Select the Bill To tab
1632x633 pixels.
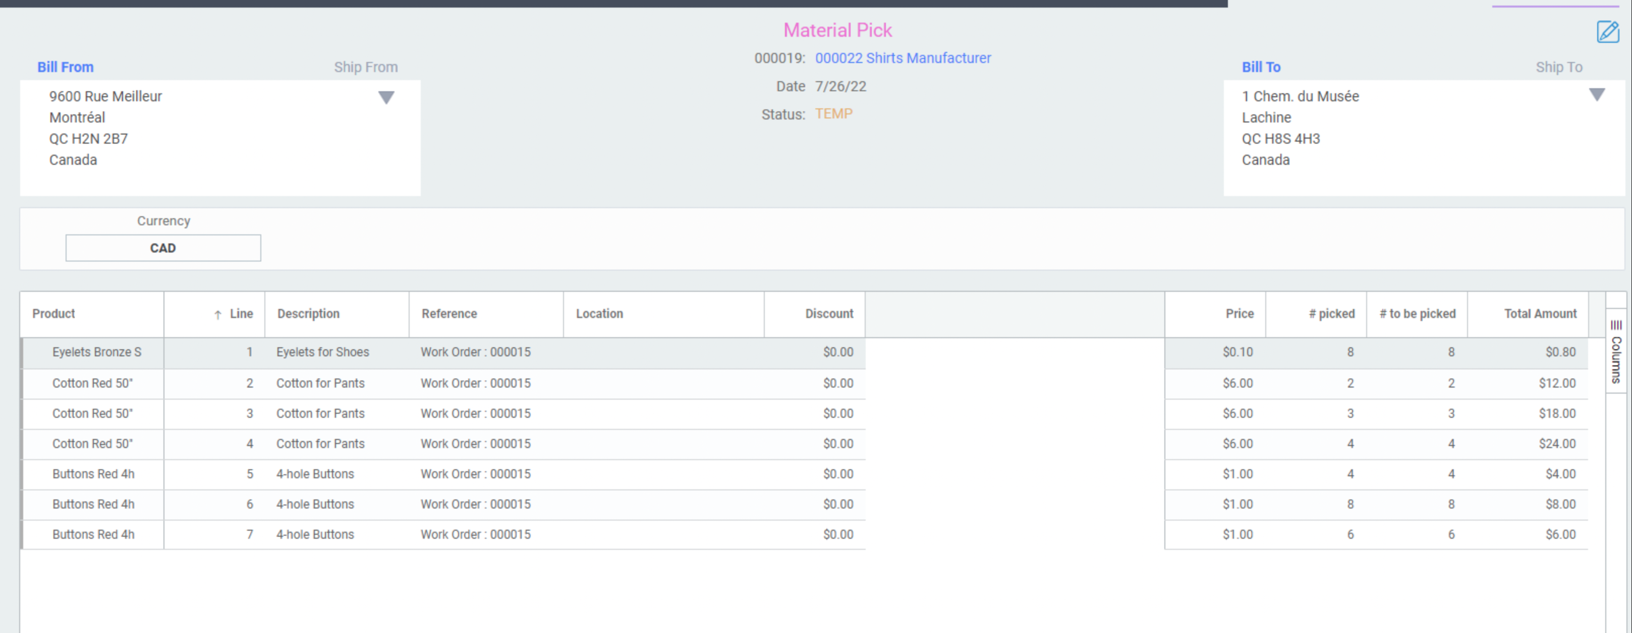pyautogui.click(x=1260, y=67)
